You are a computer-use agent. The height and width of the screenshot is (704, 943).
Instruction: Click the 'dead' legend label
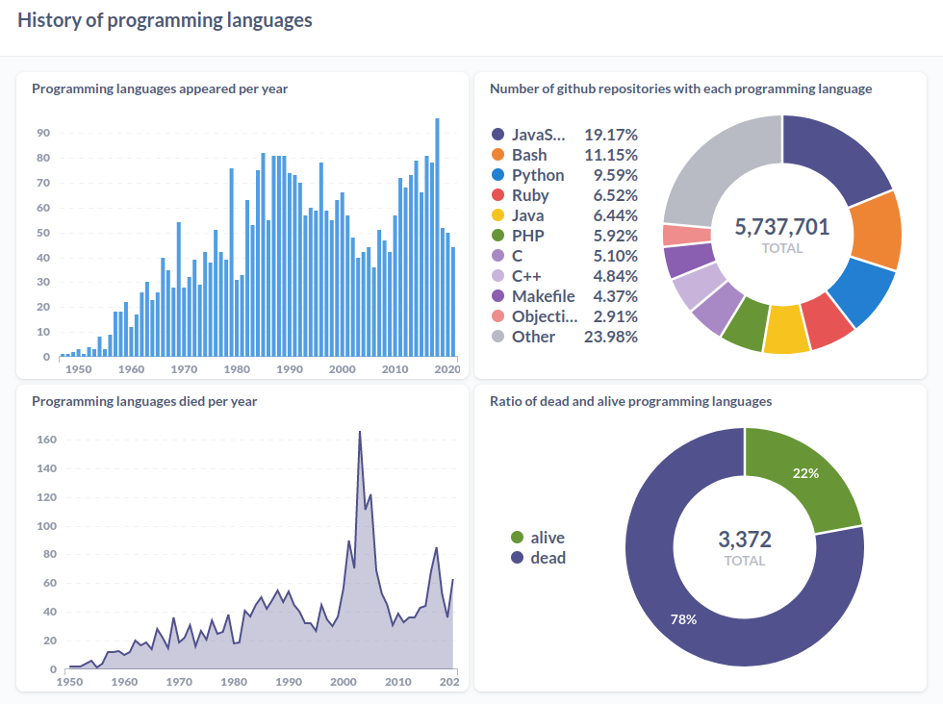point(548,558)
